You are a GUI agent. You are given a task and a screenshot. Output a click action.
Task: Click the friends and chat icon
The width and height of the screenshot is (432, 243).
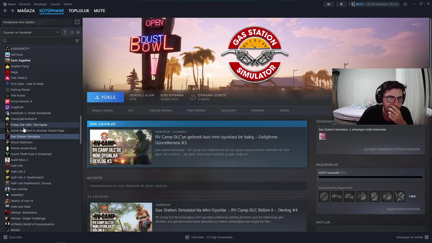point(427,237)
